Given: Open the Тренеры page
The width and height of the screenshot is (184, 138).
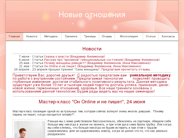Looking at the screenshot, I should (x=90, y=36).
